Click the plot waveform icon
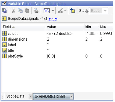This screenshot has height=102, width=115. point(47,11)
